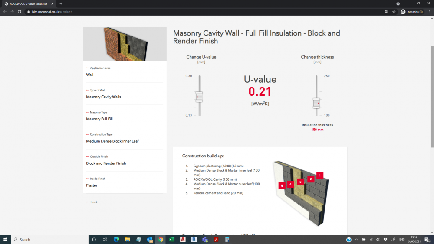Click marker 2 on the build-up diagram
The width and height of the screenshot is (434, 244).
pos(311,179)
